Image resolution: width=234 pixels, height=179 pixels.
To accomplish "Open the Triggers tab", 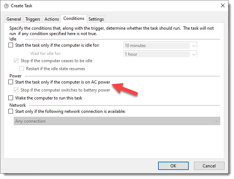I will [33, 19].
